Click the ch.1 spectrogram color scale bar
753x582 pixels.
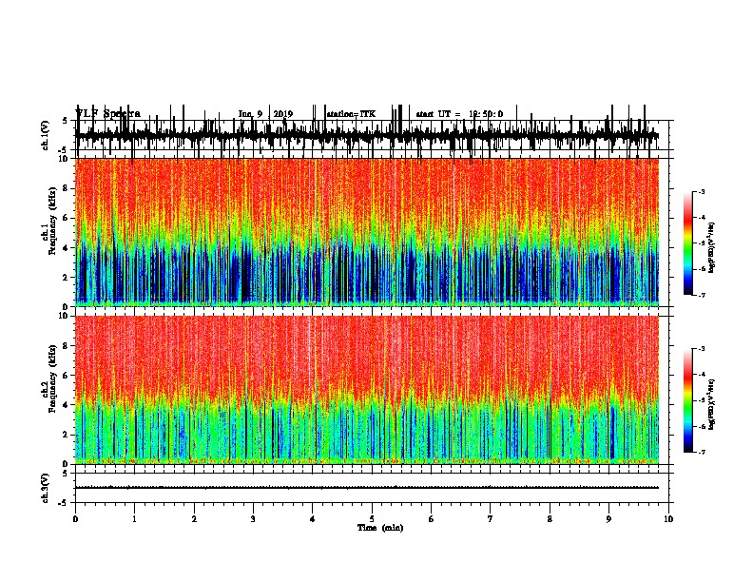(x=688, y=243)
